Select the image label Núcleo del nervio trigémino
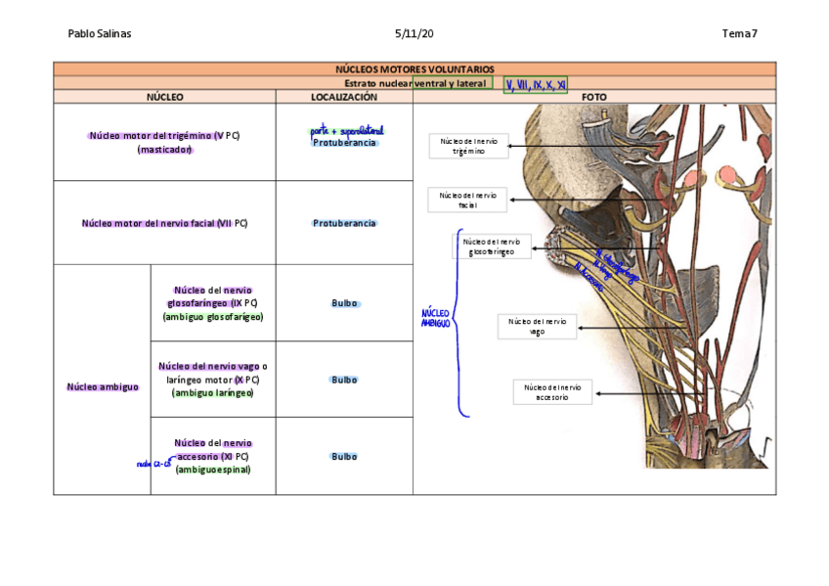 coord(468,146)
